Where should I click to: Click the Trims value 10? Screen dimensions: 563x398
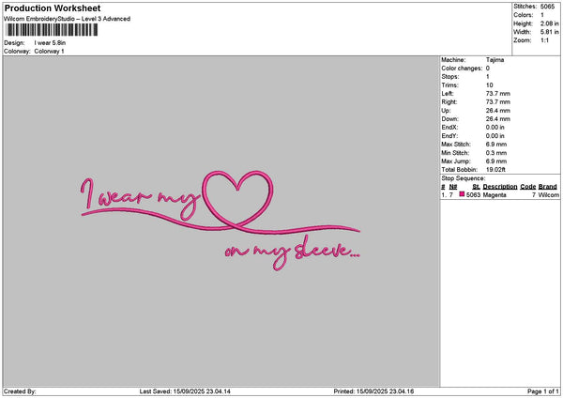[490, 85]
